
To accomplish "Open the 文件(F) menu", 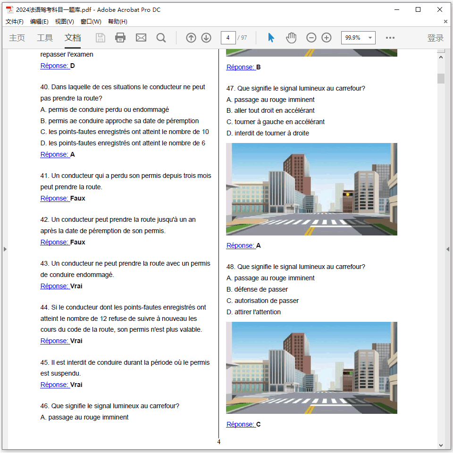I will coord(14,22).
